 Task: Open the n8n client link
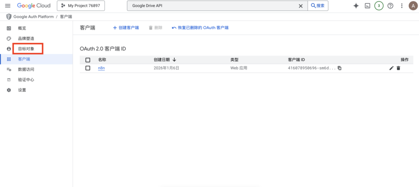101,68
